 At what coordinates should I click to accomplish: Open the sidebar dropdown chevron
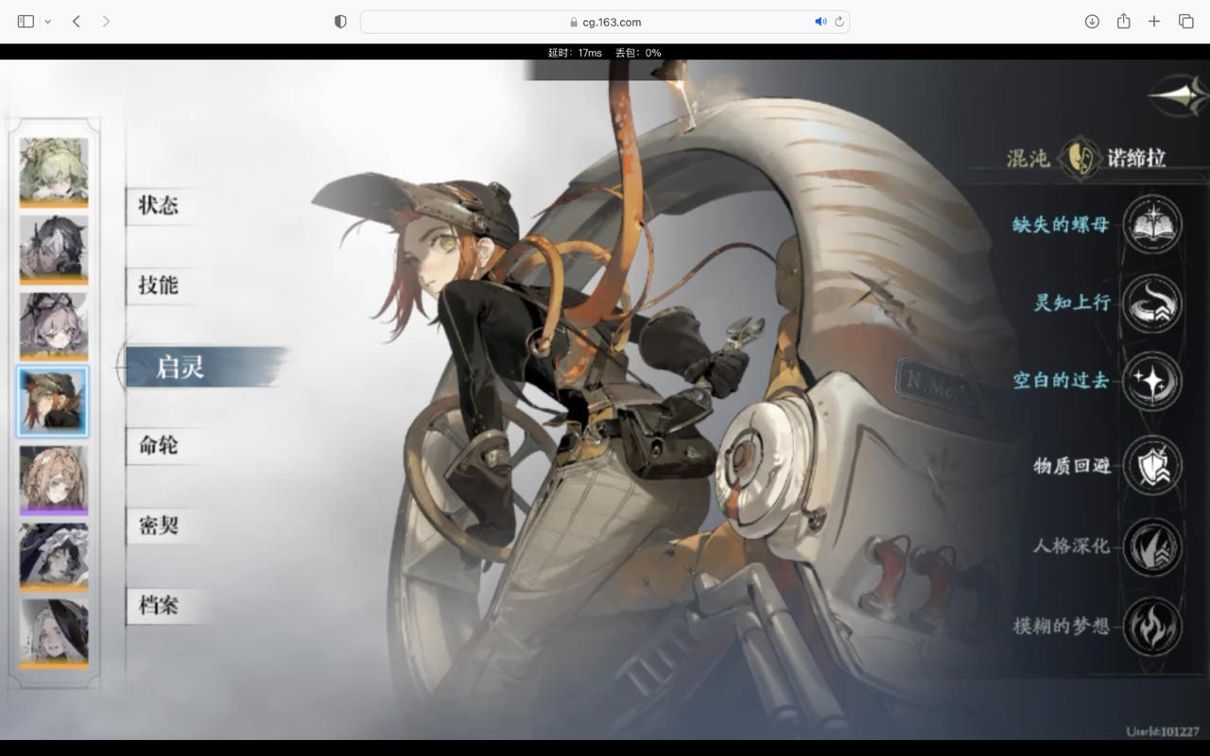(47, 22)
